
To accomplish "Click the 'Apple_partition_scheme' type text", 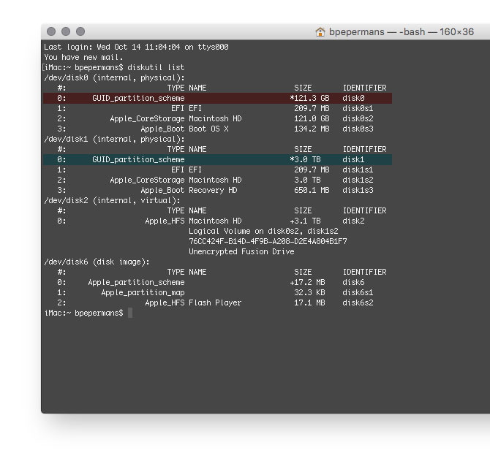I will coord(136,283).
